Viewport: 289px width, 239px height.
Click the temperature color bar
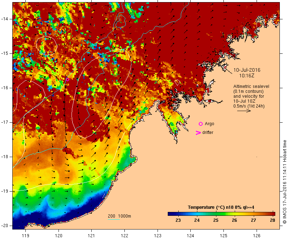pos(221,214)
